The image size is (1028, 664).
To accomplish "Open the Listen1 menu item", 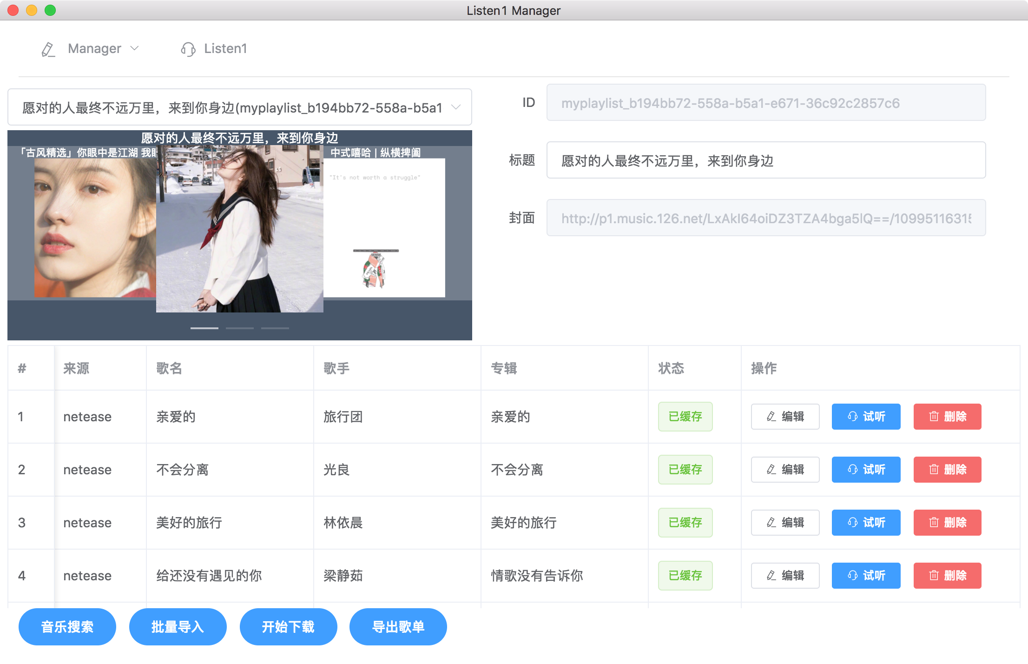I will (x=225, y=49).
